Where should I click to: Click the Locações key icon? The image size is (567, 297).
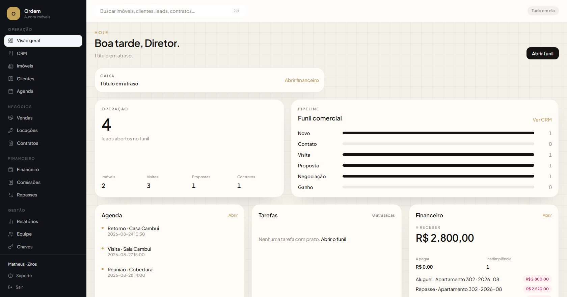point(11,131)
